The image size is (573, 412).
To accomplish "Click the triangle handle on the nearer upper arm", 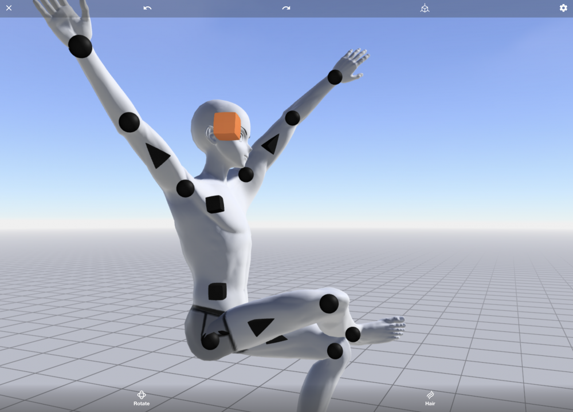I will [156, 156].
